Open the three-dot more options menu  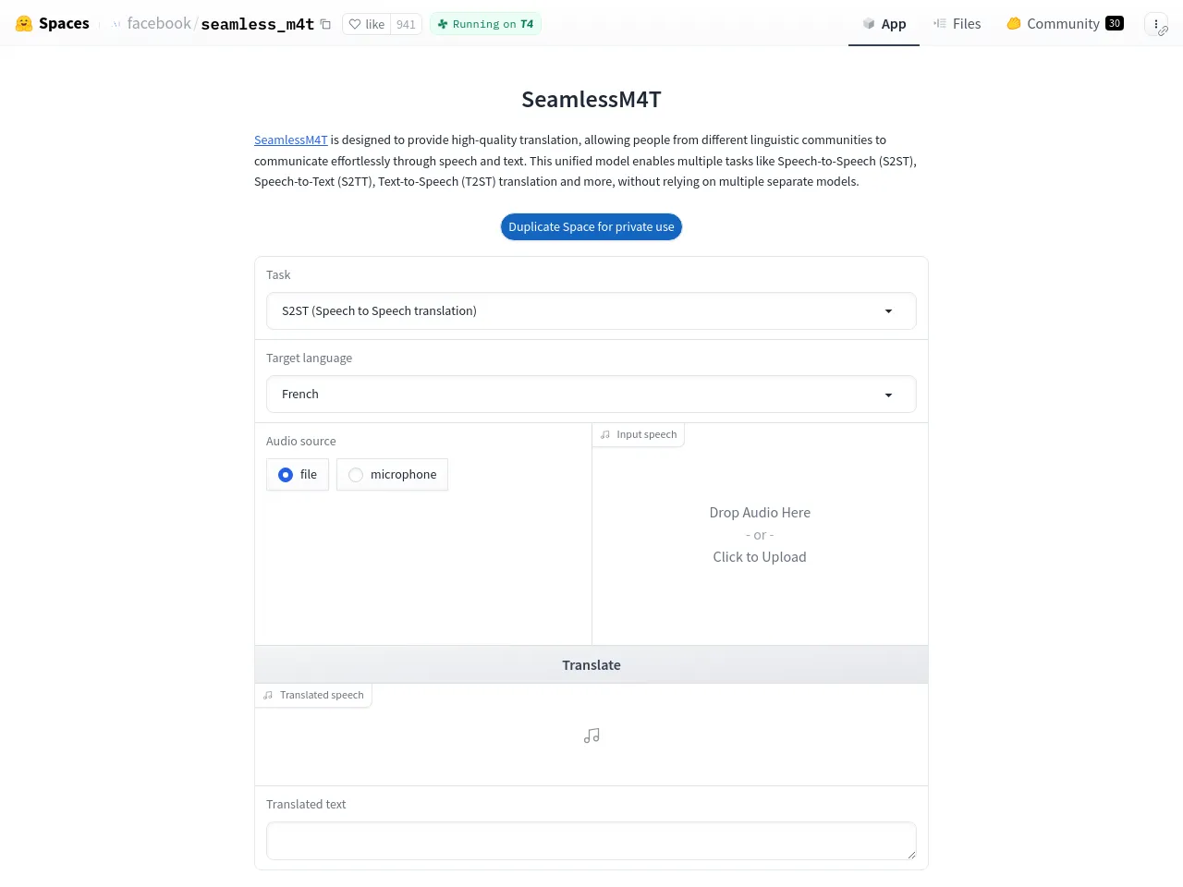1156,25
